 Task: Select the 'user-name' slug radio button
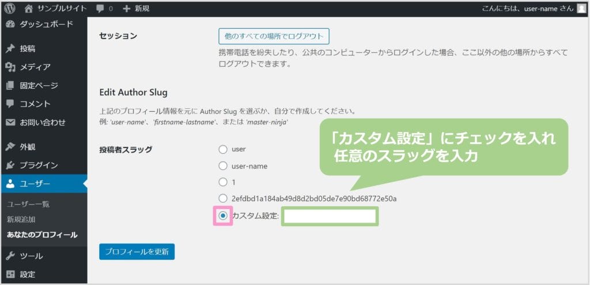223,166
